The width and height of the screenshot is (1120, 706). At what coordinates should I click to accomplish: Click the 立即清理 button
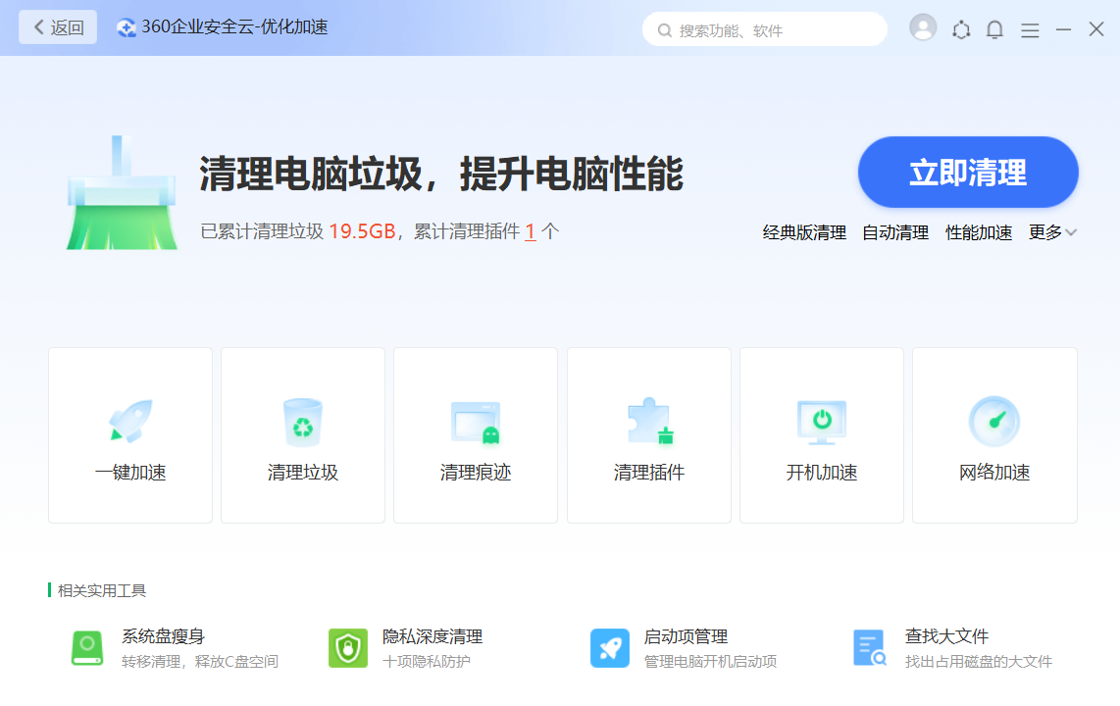tap(968, 173)
